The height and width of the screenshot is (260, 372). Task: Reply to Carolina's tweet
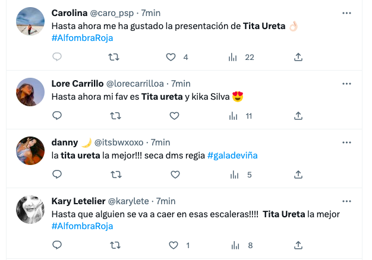(x=57, y=57)
